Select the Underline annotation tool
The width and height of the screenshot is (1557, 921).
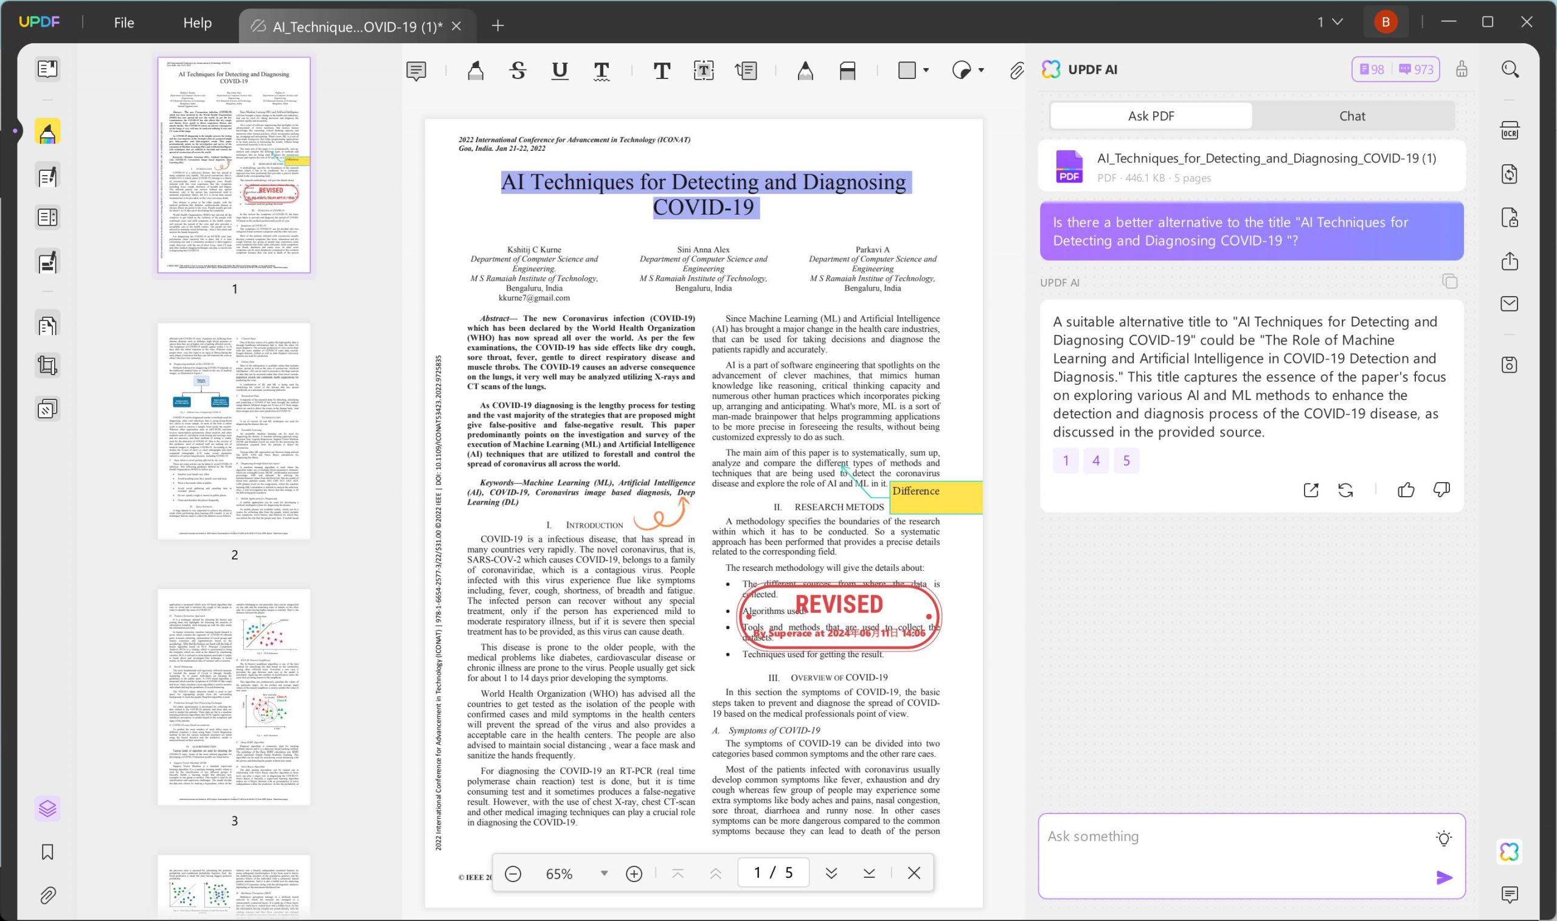[x=559, y=70]
